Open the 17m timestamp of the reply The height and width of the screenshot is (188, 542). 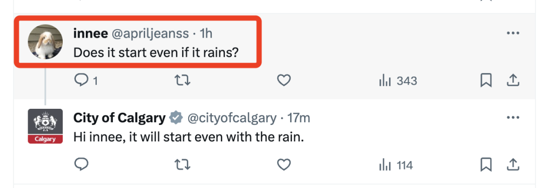pos(299,118)
